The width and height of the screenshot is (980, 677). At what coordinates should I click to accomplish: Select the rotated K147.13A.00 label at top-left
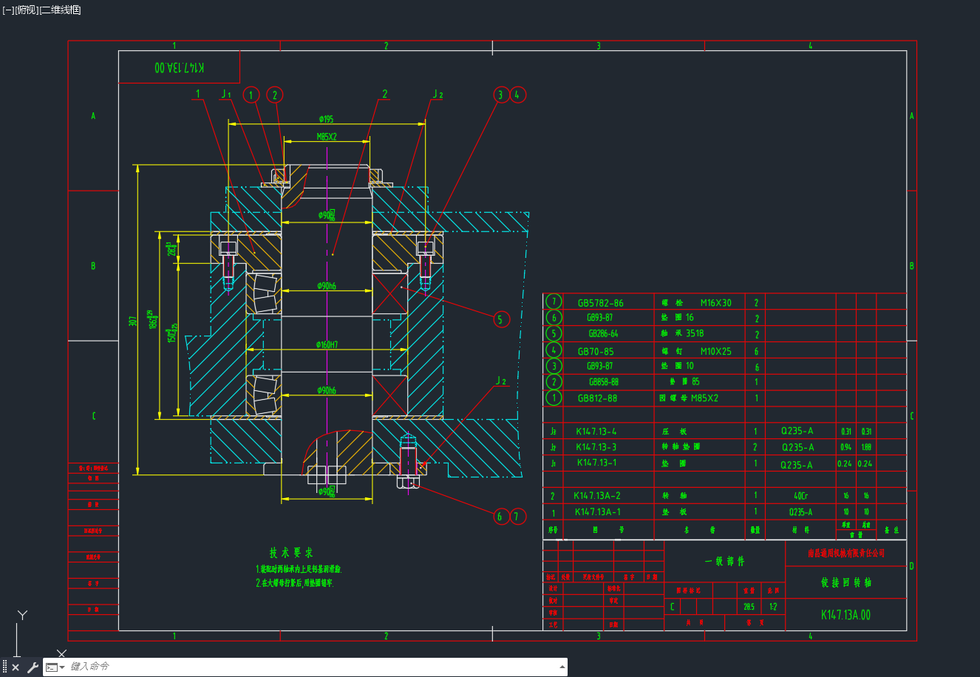tap(180, 67)
